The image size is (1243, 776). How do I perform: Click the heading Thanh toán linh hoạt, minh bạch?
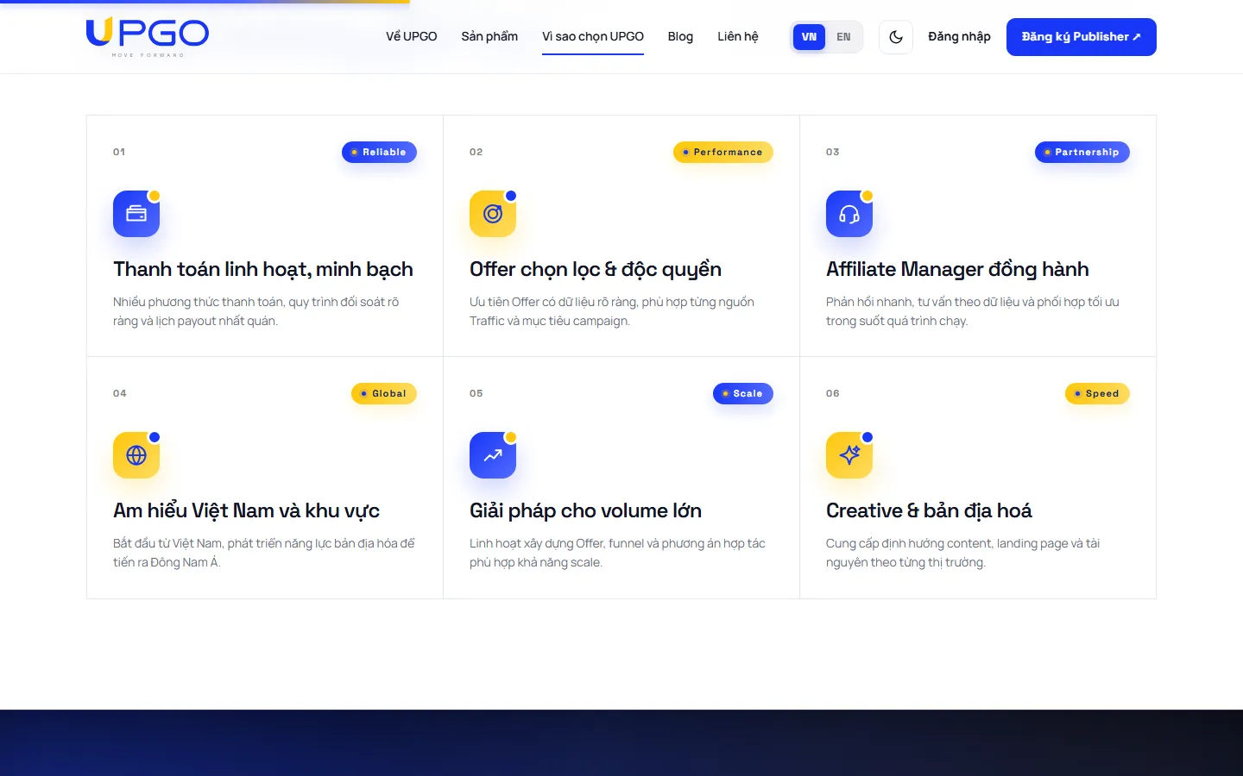click(x=263, y=269)
